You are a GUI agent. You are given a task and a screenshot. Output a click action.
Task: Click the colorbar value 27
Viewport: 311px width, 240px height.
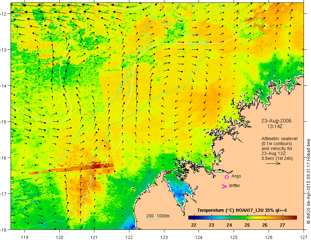(x=282, y=225)
